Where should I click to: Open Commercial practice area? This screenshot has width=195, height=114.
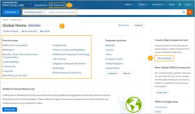[x=9, y=66]
